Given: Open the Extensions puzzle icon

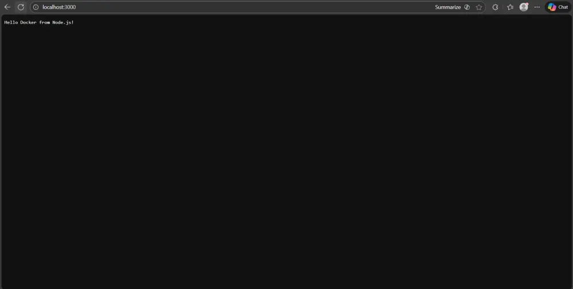Looking at the screenshot, I should pyautogui.click(x=495, y=7).
